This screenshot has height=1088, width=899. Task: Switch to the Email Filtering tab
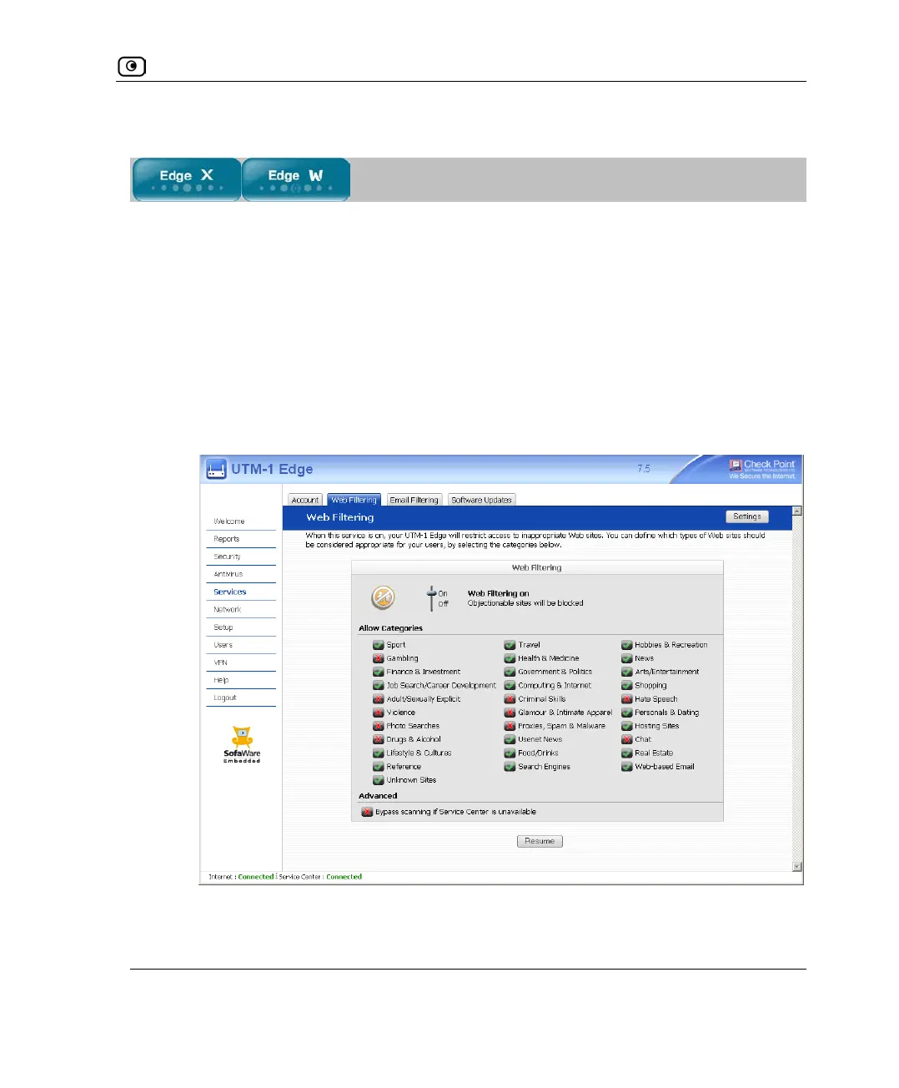pos(414,500)
